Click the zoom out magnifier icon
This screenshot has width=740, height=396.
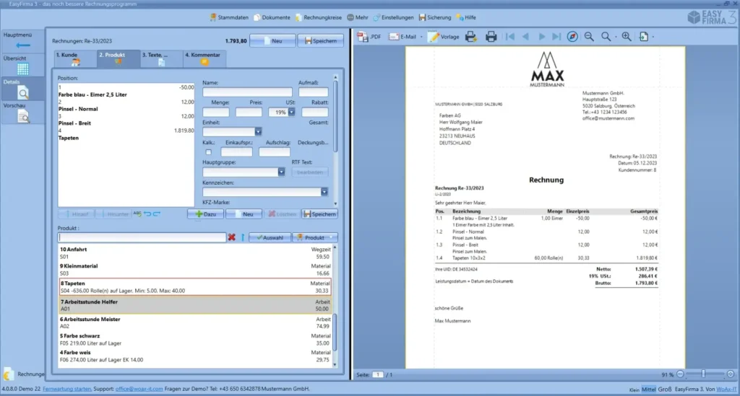coord(589,36)
